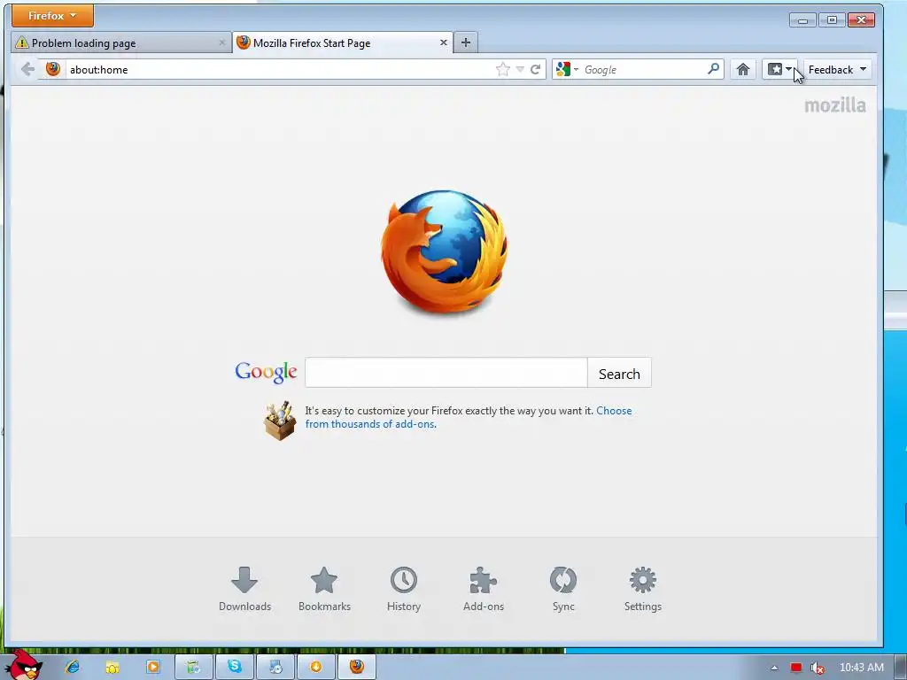Viewport: 907px width, 680px height.
Task: Open Choose from thousands of add-ons link
Action: pos(469,418)
